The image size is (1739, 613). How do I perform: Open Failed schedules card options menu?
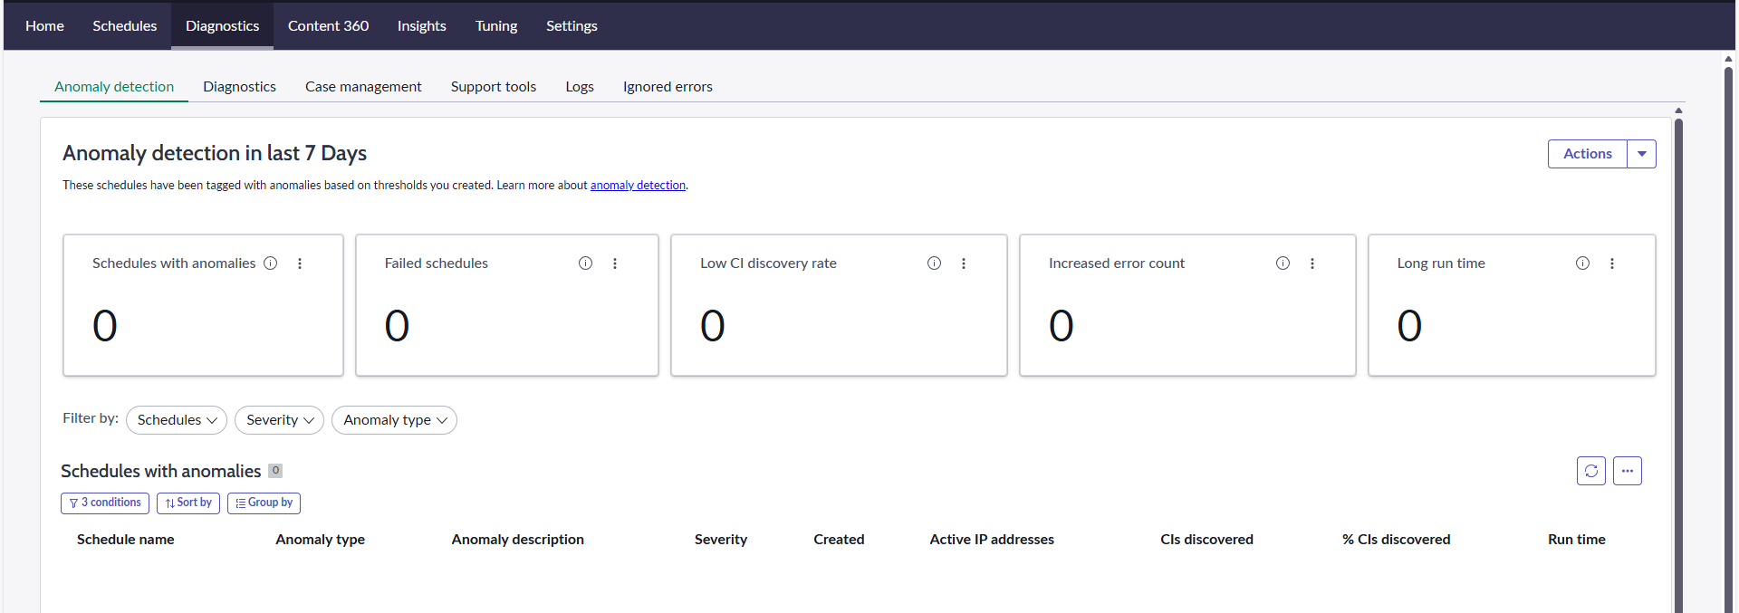615,263
